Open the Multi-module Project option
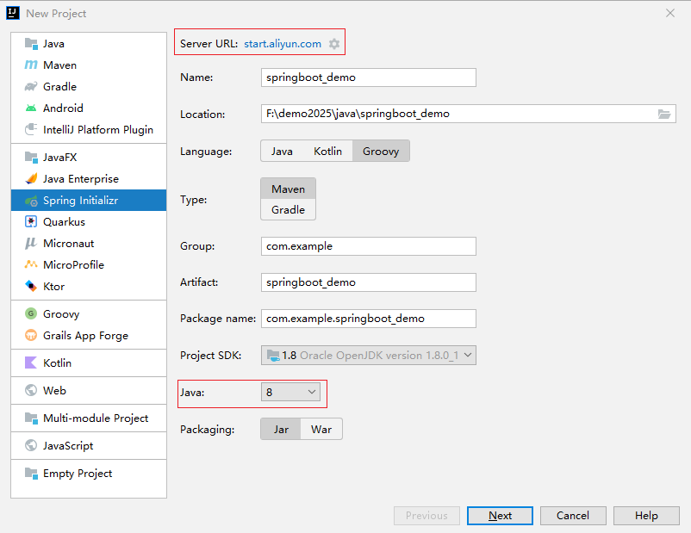Image resolution: width=691 pixels, height=533 pixels. 89,418
